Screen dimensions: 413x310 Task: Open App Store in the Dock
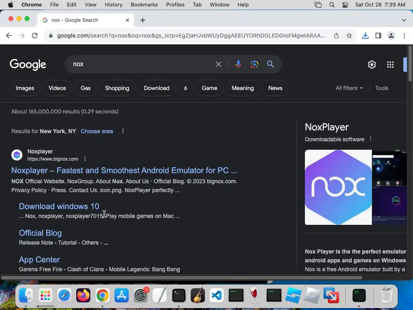coord(121,295)
